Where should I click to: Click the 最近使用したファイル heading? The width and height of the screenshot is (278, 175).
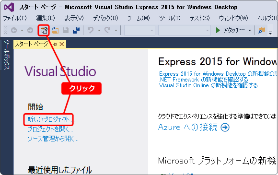[60, 170]
